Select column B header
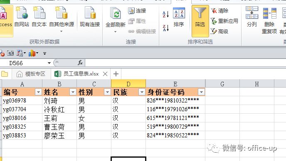 [59, 84]
